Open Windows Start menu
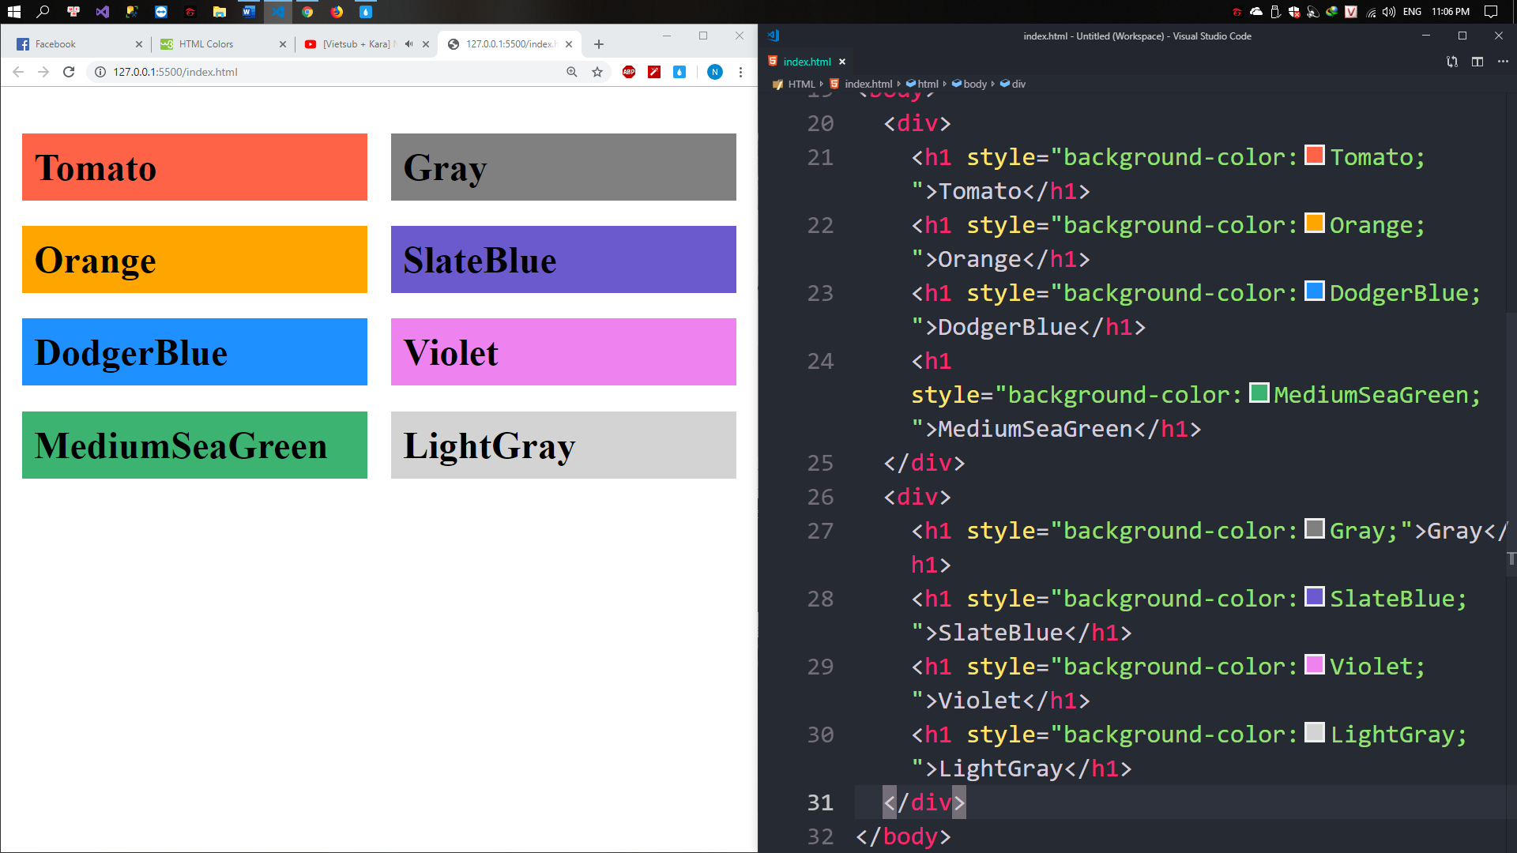The image size is (1517, 853). [13, 12]
